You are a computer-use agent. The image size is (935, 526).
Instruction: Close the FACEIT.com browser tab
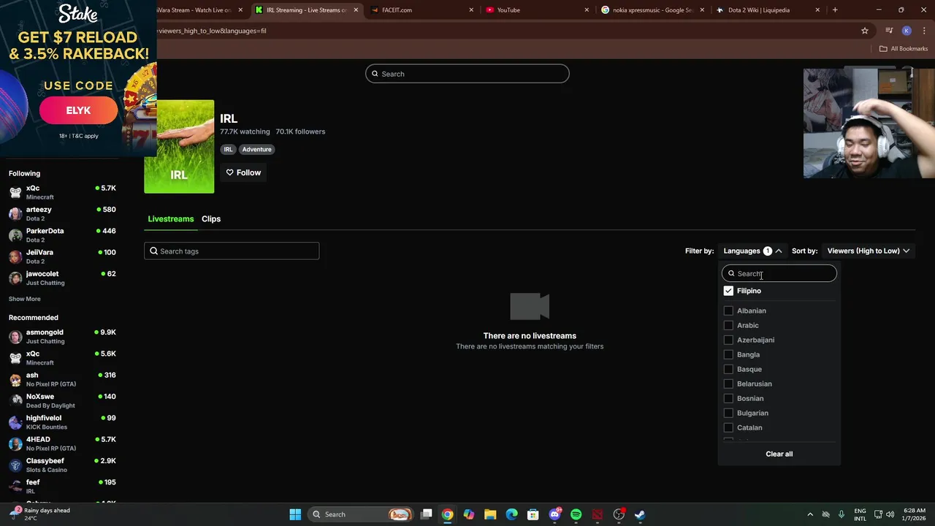coord(471,10)
